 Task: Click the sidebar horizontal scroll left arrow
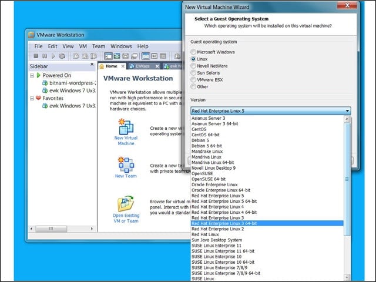[x=31, y=229]
